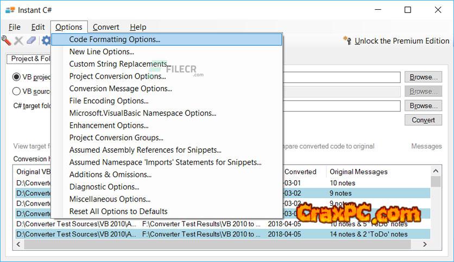Image resolution: width=454 pixels, height=262 pixels.
Task: Select the VB source radio button
Action: pos(16,91)
